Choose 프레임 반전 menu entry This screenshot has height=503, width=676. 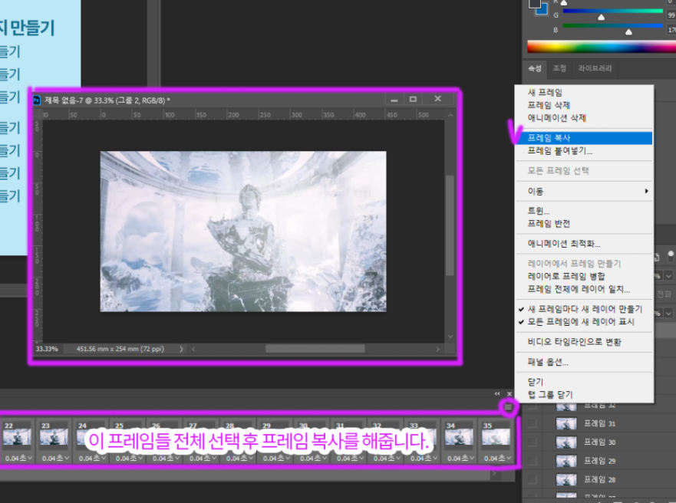pyautogui.click(x=549, y=223)
